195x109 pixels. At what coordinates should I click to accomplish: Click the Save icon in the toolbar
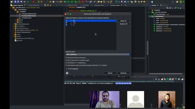pyautogui.click(x=15, y=2)
